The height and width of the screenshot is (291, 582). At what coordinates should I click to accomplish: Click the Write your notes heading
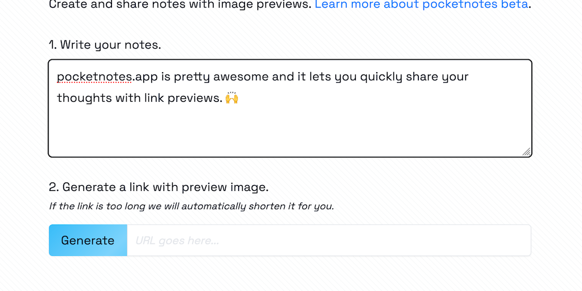[105, 44]
